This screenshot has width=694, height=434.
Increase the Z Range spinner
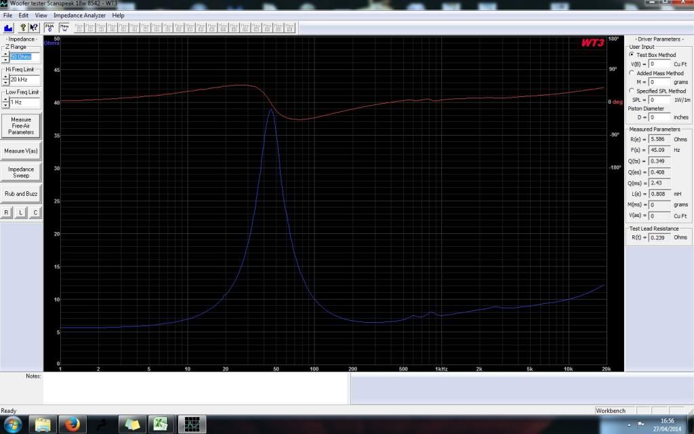[5, 54]
